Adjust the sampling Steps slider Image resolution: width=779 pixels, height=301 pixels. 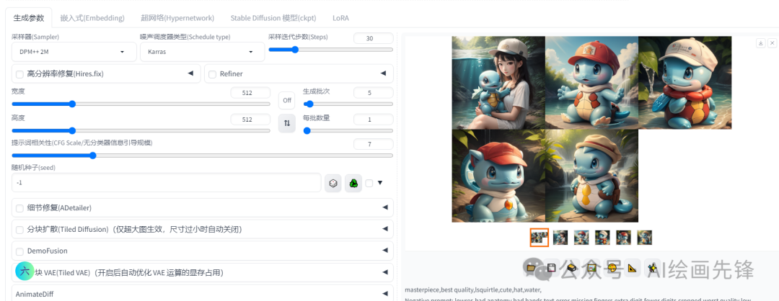coord(331,50)
